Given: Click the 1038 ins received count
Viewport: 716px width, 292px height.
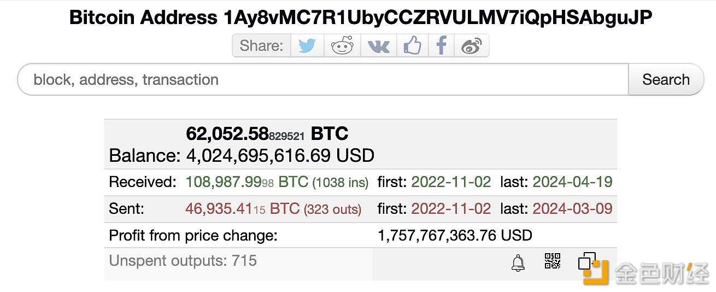Looking at the screenshot, I should [340, 183].
